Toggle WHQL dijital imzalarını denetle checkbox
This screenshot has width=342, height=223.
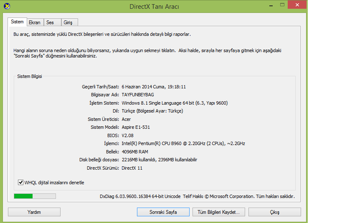pos(20,182)
